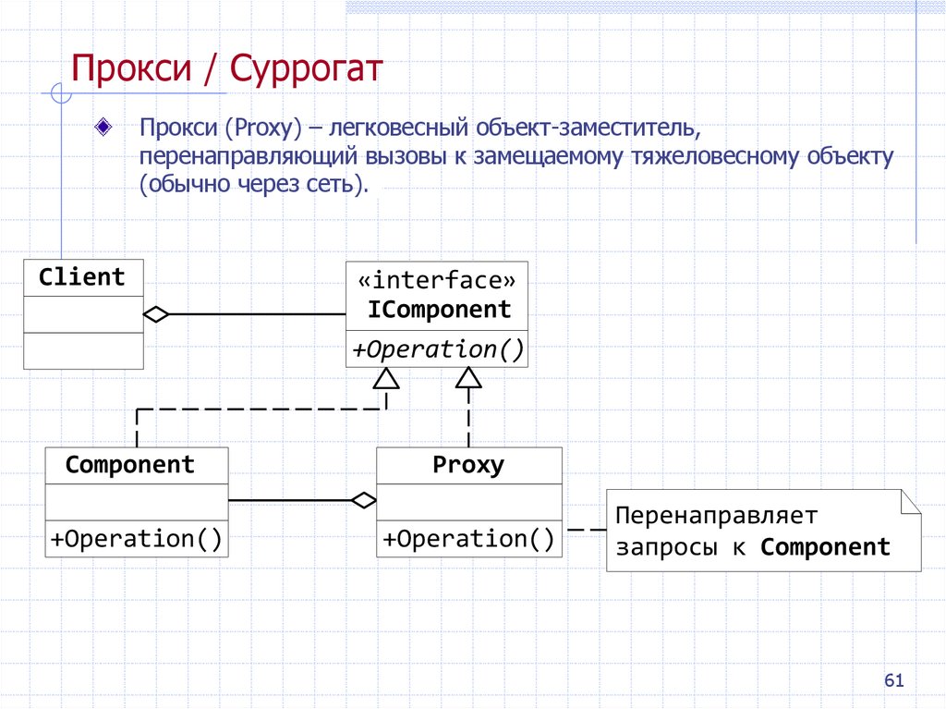Select the page number 61

click(893, 679)
